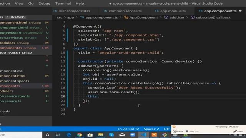
Task: Open File Explorer from taskbar
Action: point(101,135)
